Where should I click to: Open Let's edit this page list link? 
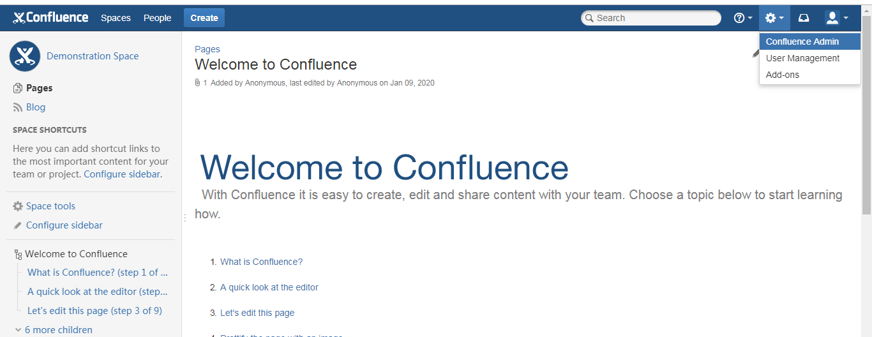257,313
